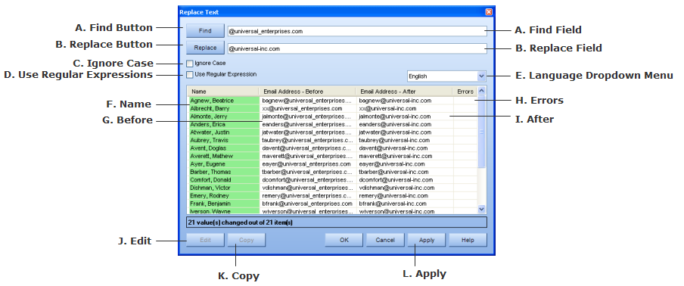
Task: Click Email Address - Before column header
Action: pyautogui.click(x=307, y=92)
